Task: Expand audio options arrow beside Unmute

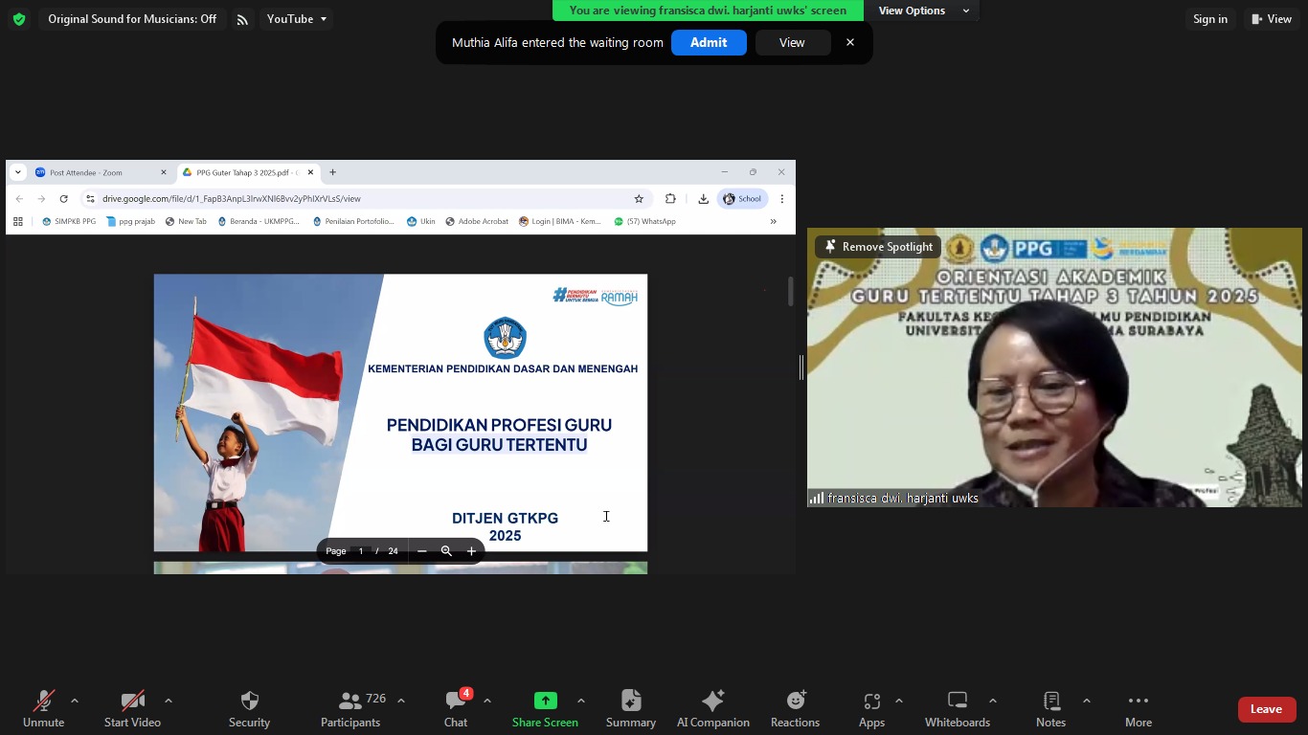Action: pyautogui.click(x=75, y=701)
